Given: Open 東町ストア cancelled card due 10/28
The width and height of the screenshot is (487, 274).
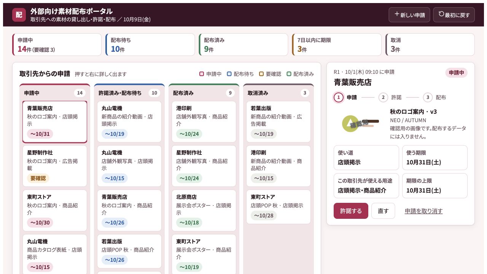Looking at the screenshot, I should click(279, 207).
